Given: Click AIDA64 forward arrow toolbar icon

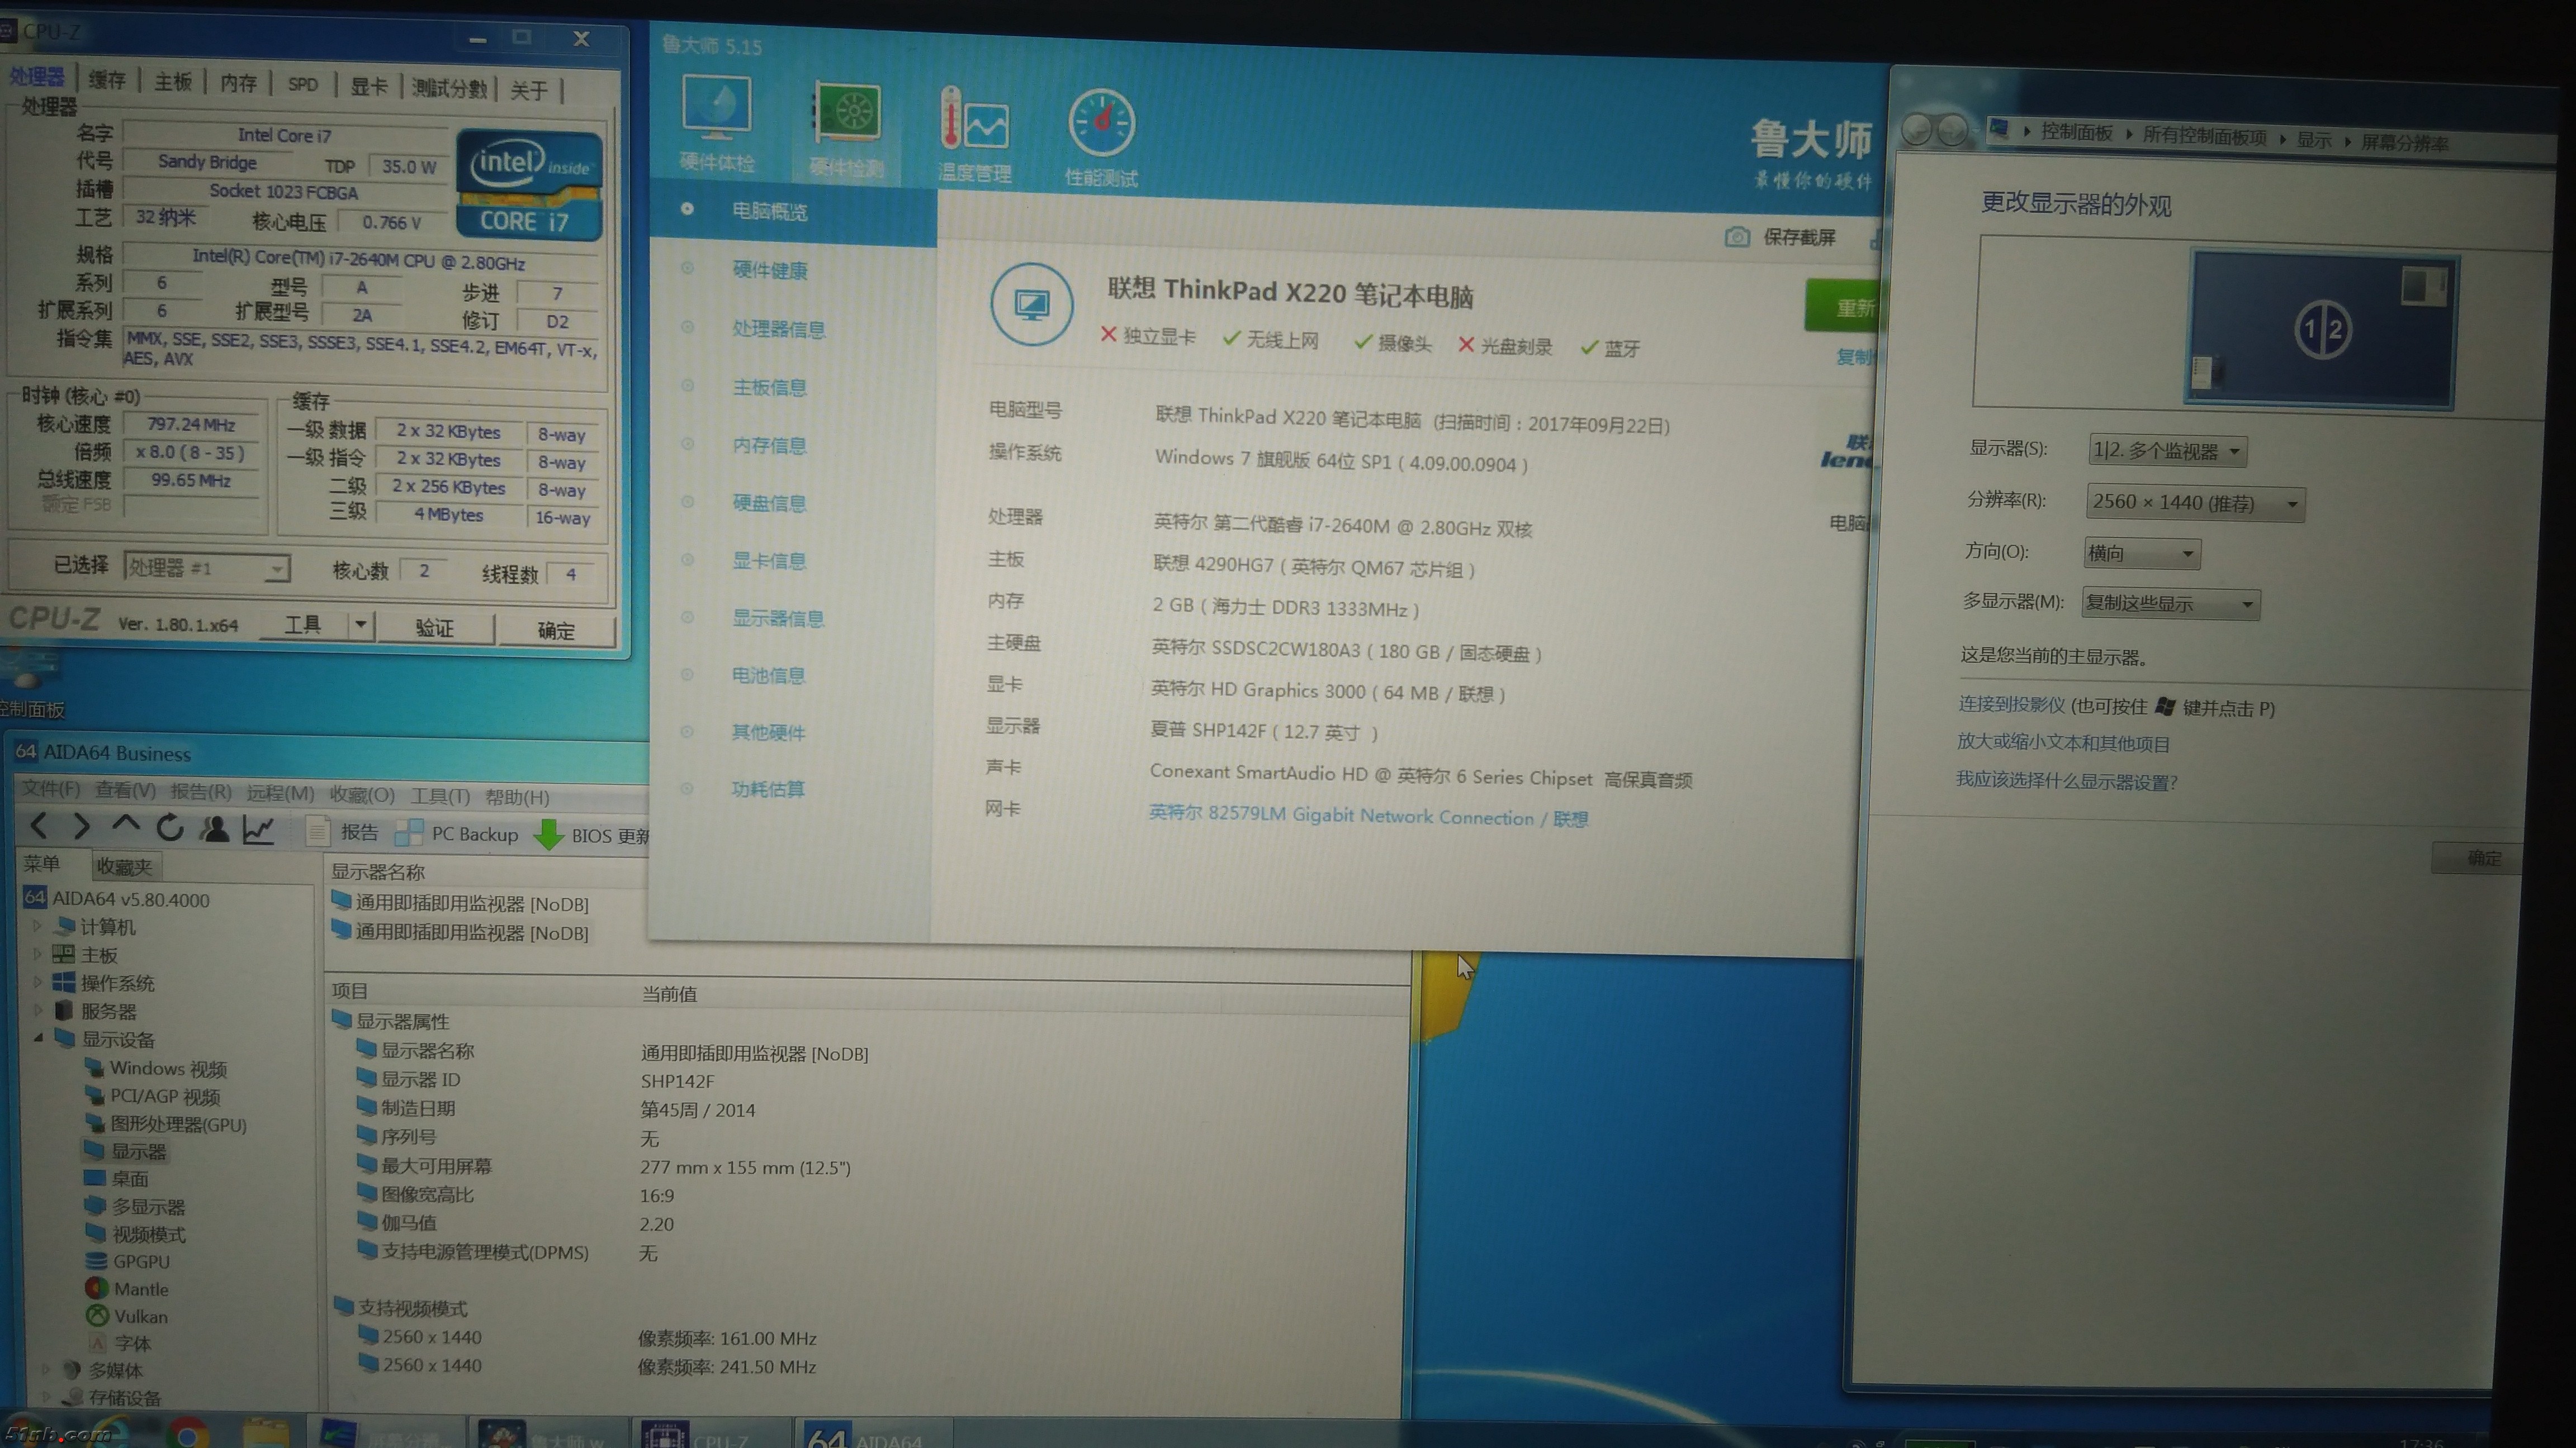Looking at the screenshot, I should (x=81, y=826).
